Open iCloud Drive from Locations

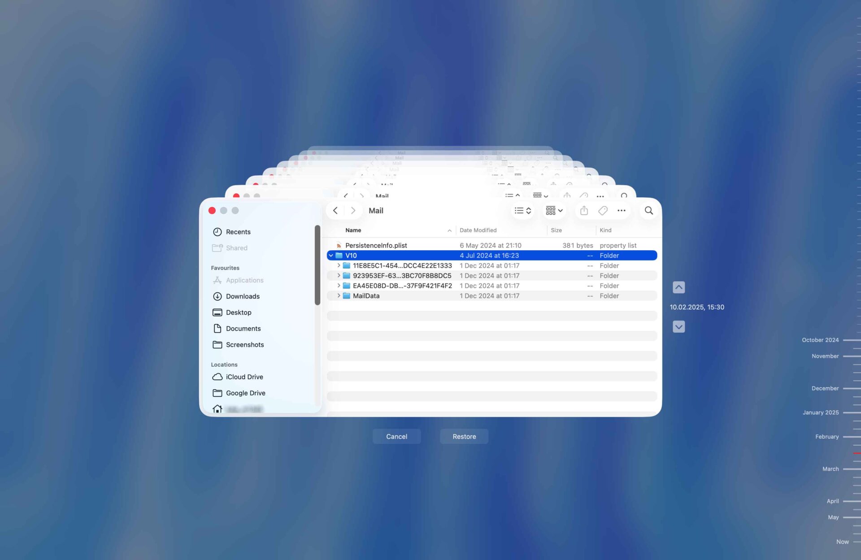point(245,377)
